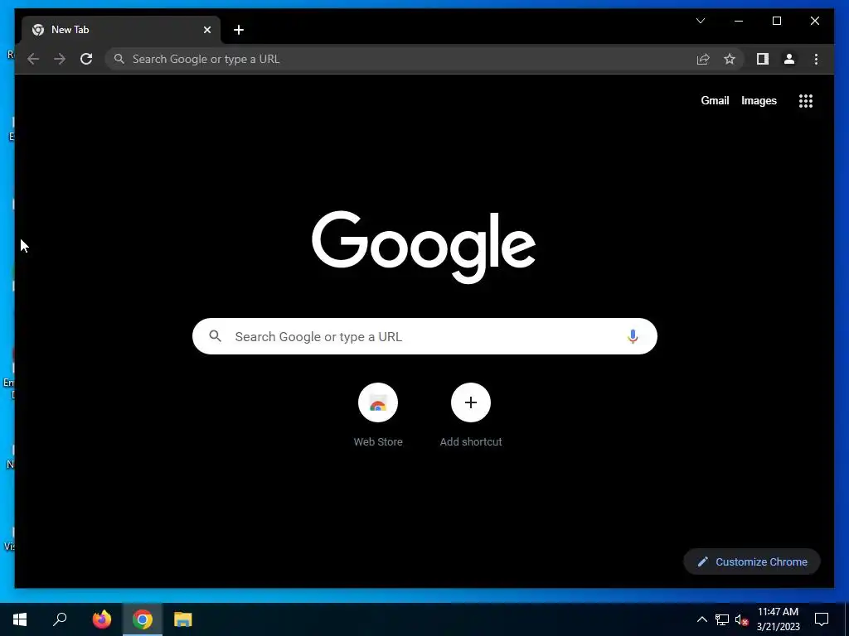This screenshot has width=849, height=636.
Task: Click the Customize Chrome button
Action: [x=752, y=561]
